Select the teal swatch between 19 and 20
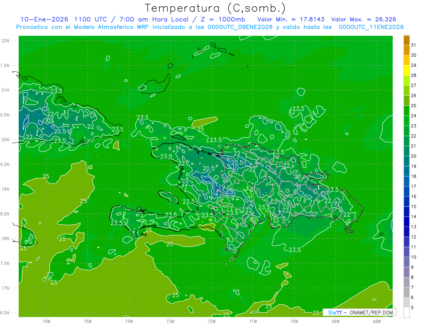Screen dimensions: 423x326 click(406, 161)
